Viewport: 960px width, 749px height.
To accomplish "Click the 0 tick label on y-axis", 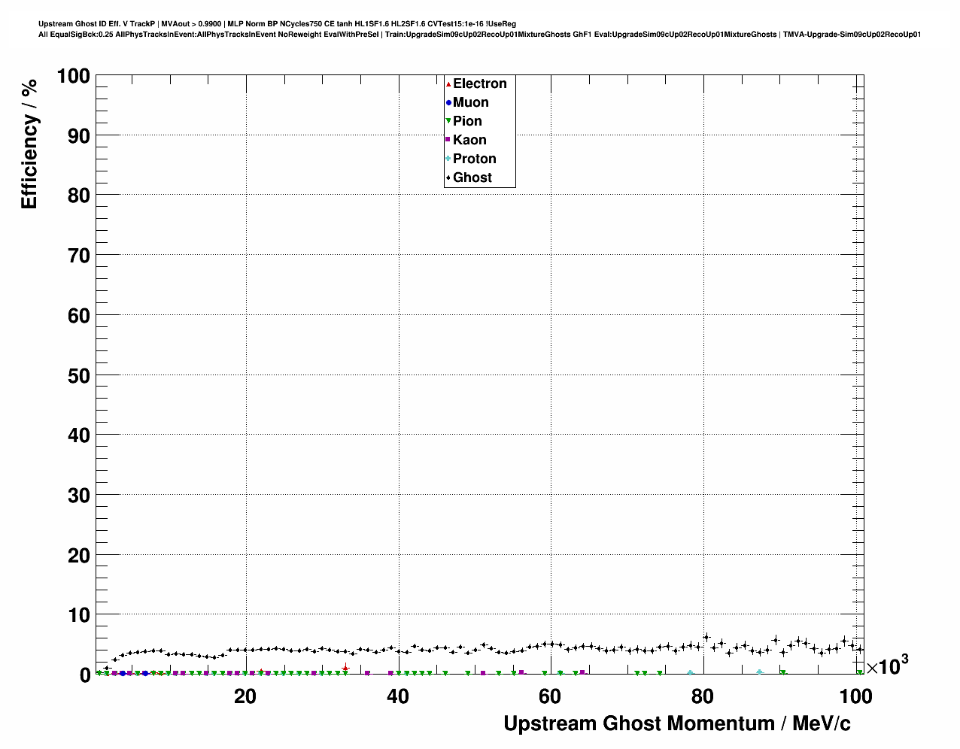I will tap(84, 675).
